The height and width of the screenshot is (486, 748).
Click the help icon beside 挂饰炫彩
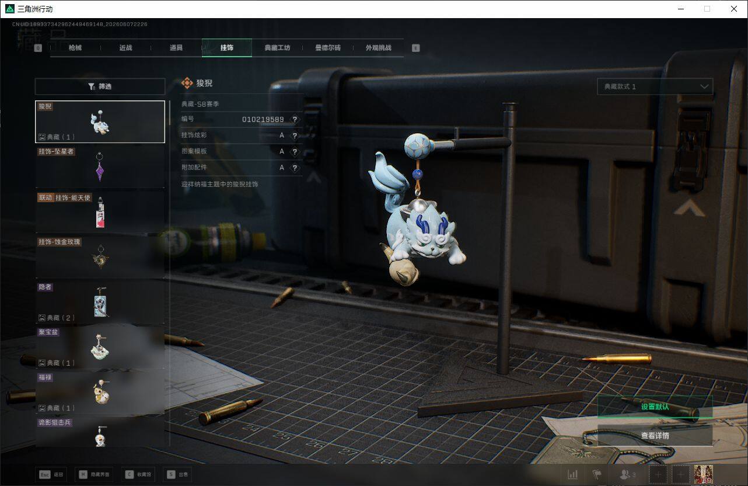[x=295, y=136]
